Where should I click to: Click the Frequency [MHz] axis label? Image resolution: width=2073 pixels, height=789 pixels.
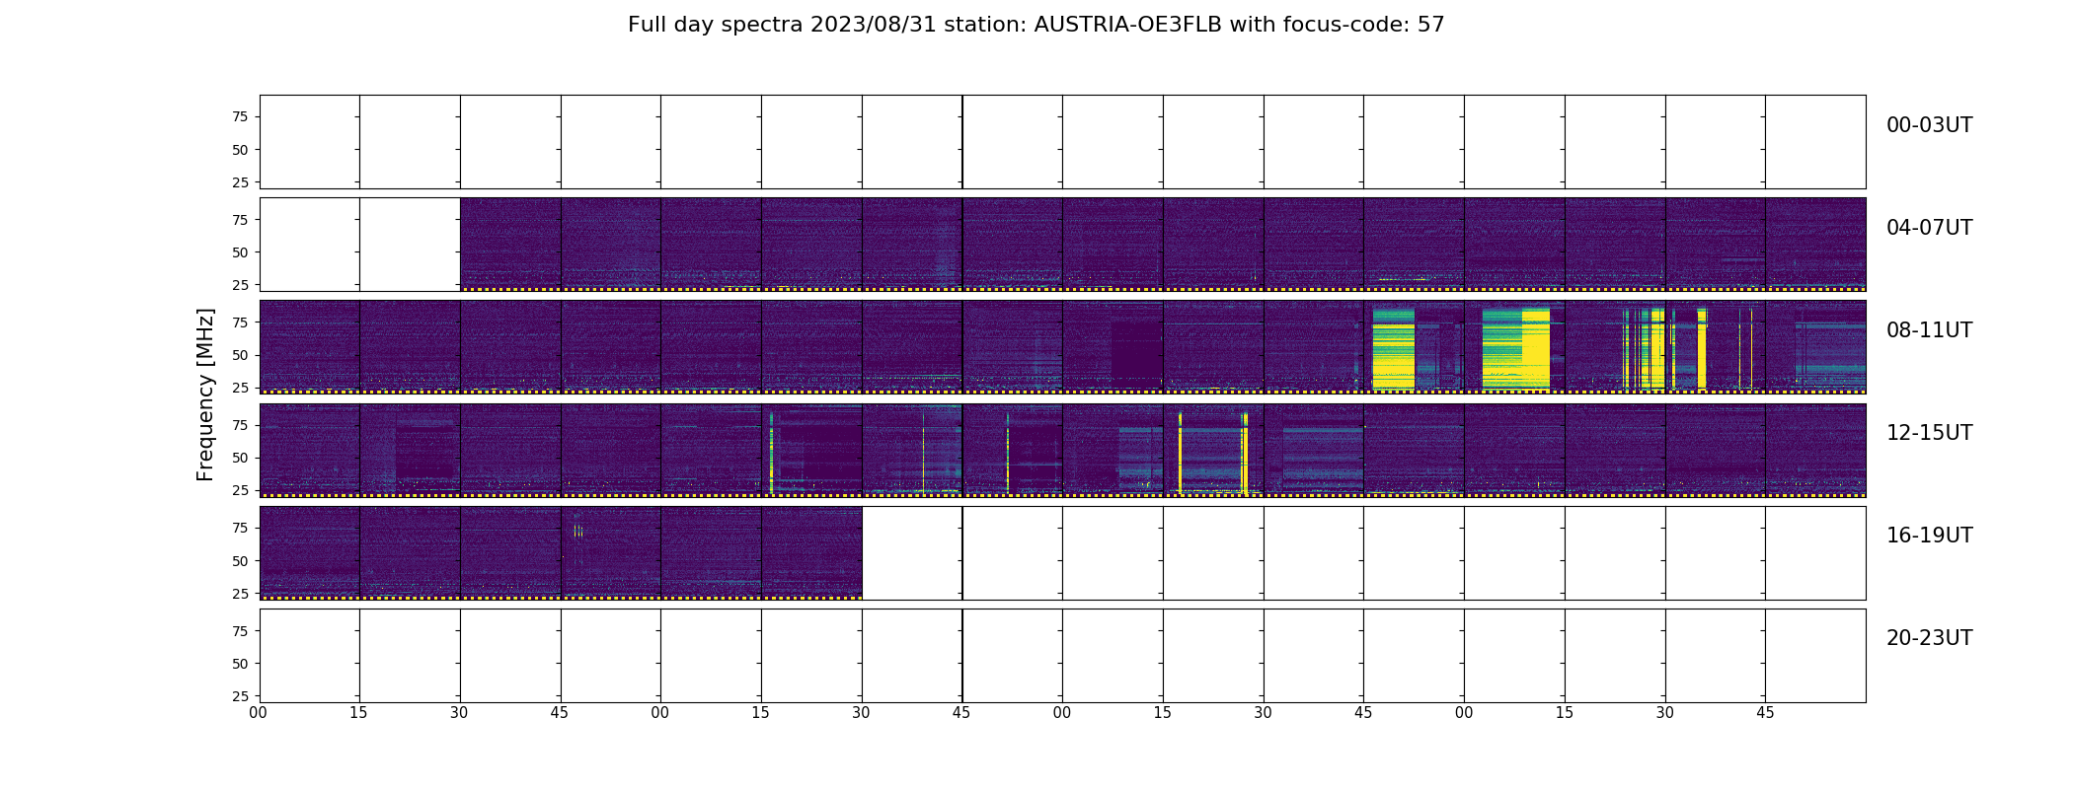pyautogui.click(x=205, y=394)
